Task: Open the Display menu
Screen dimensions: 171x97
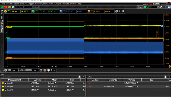Action: [x=23, y=4]
